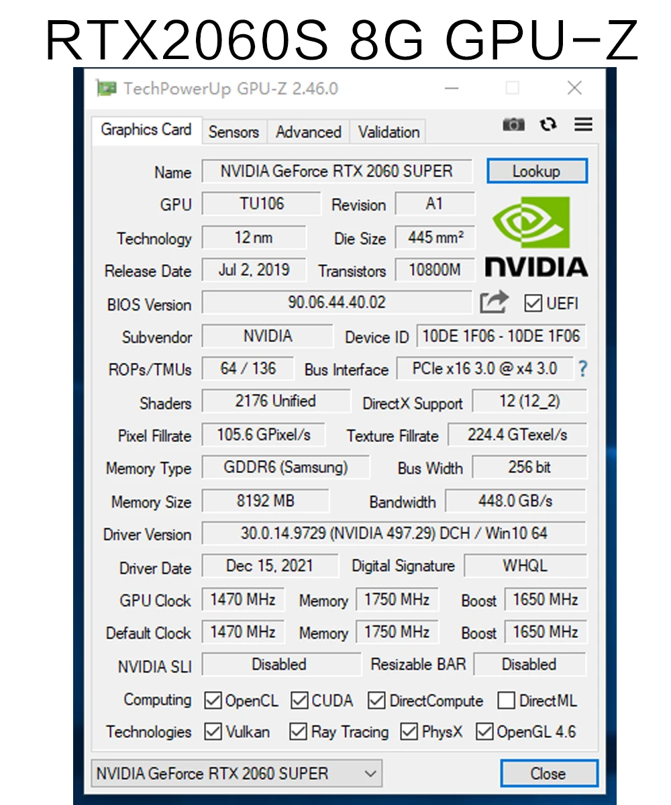
Task: Enable the DirectML checkbox
Action: 506,701
